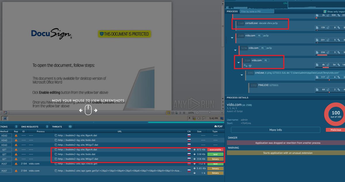
Task: Collapse the vido.com 3236 process branch
Action: coord(235,50)
